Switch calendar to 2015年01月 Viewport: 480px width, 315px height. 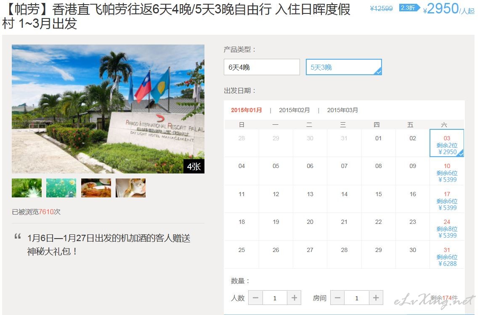tap(247, 110)
